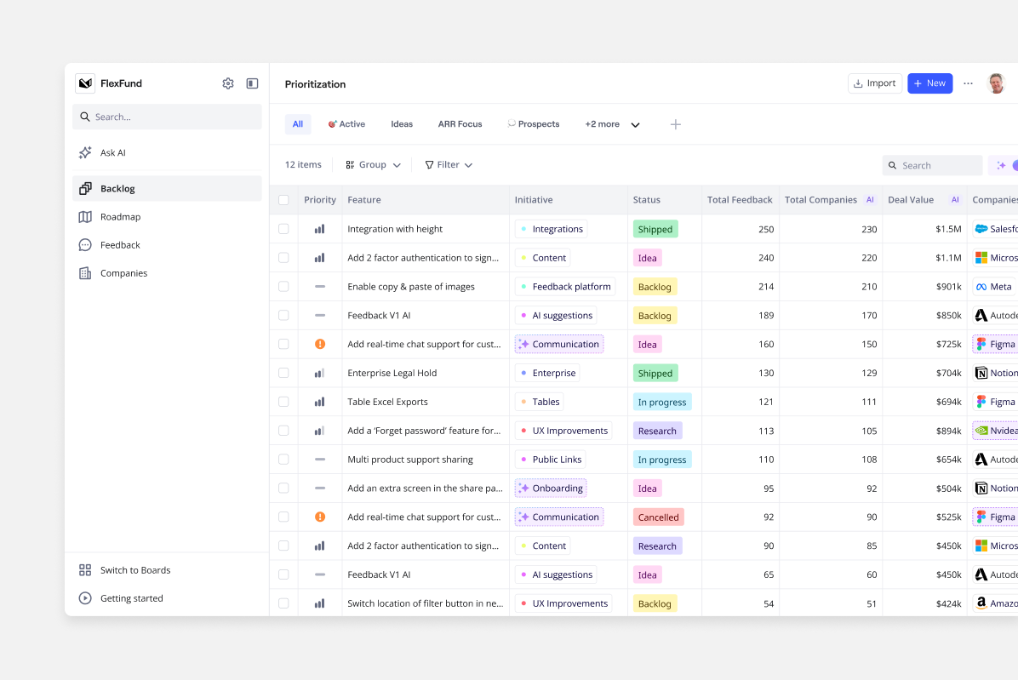Collapse sidebar using the panel icon
Image resolution: width=1018 pixels, height=680 pixels.
(252, 83)
